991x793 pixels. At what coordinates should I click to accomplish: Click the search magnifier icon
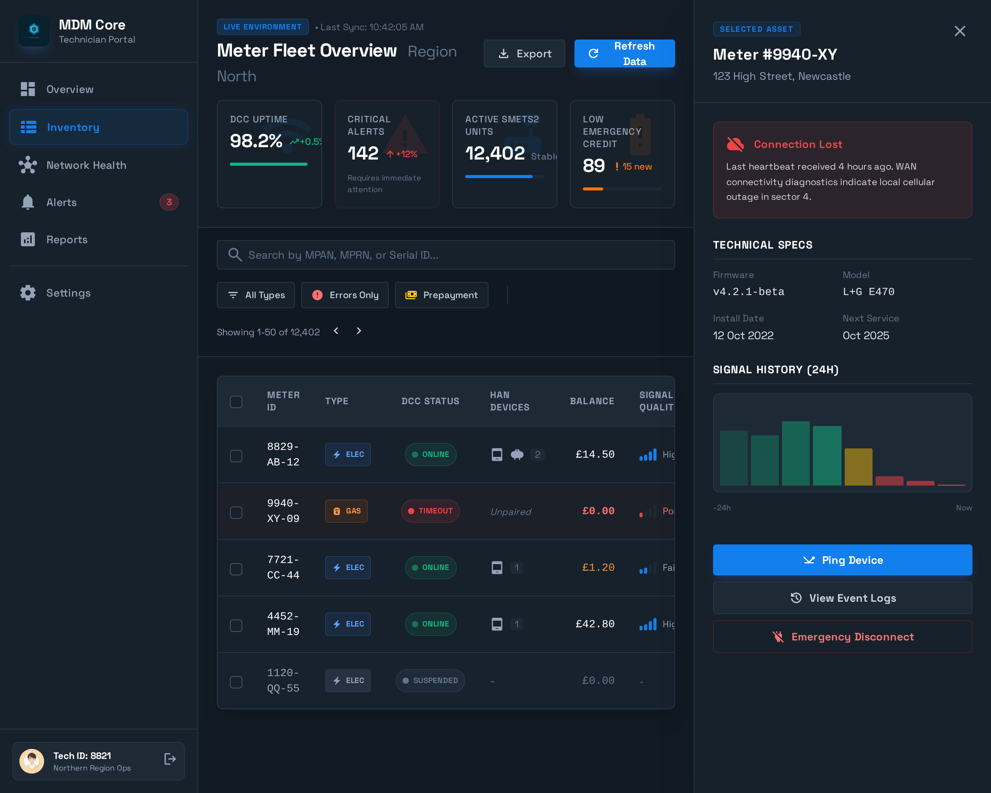[x=235, y=254]
